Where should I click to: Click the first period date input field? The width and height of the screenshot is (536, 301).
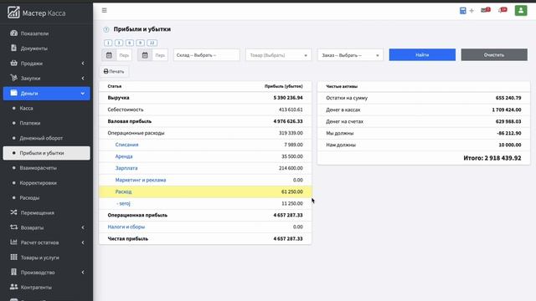click(124, 55)
